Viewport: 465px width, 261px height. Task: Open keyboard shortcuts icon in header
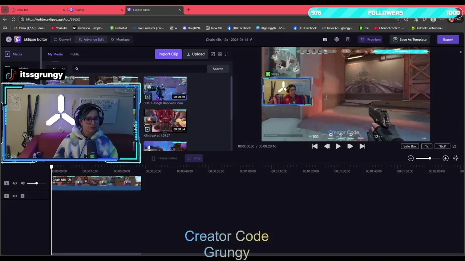coord(325,40)
